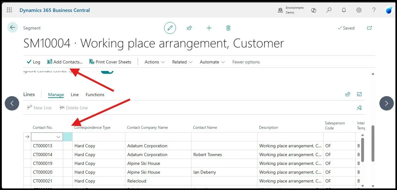This screenshot has height=190, width=397.
Task: Go to next record with right chevron
Action: pos(387,103)
